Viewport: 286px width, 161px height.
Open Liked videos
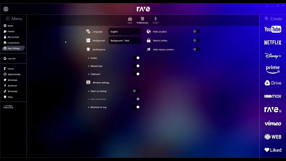(273, 150)
